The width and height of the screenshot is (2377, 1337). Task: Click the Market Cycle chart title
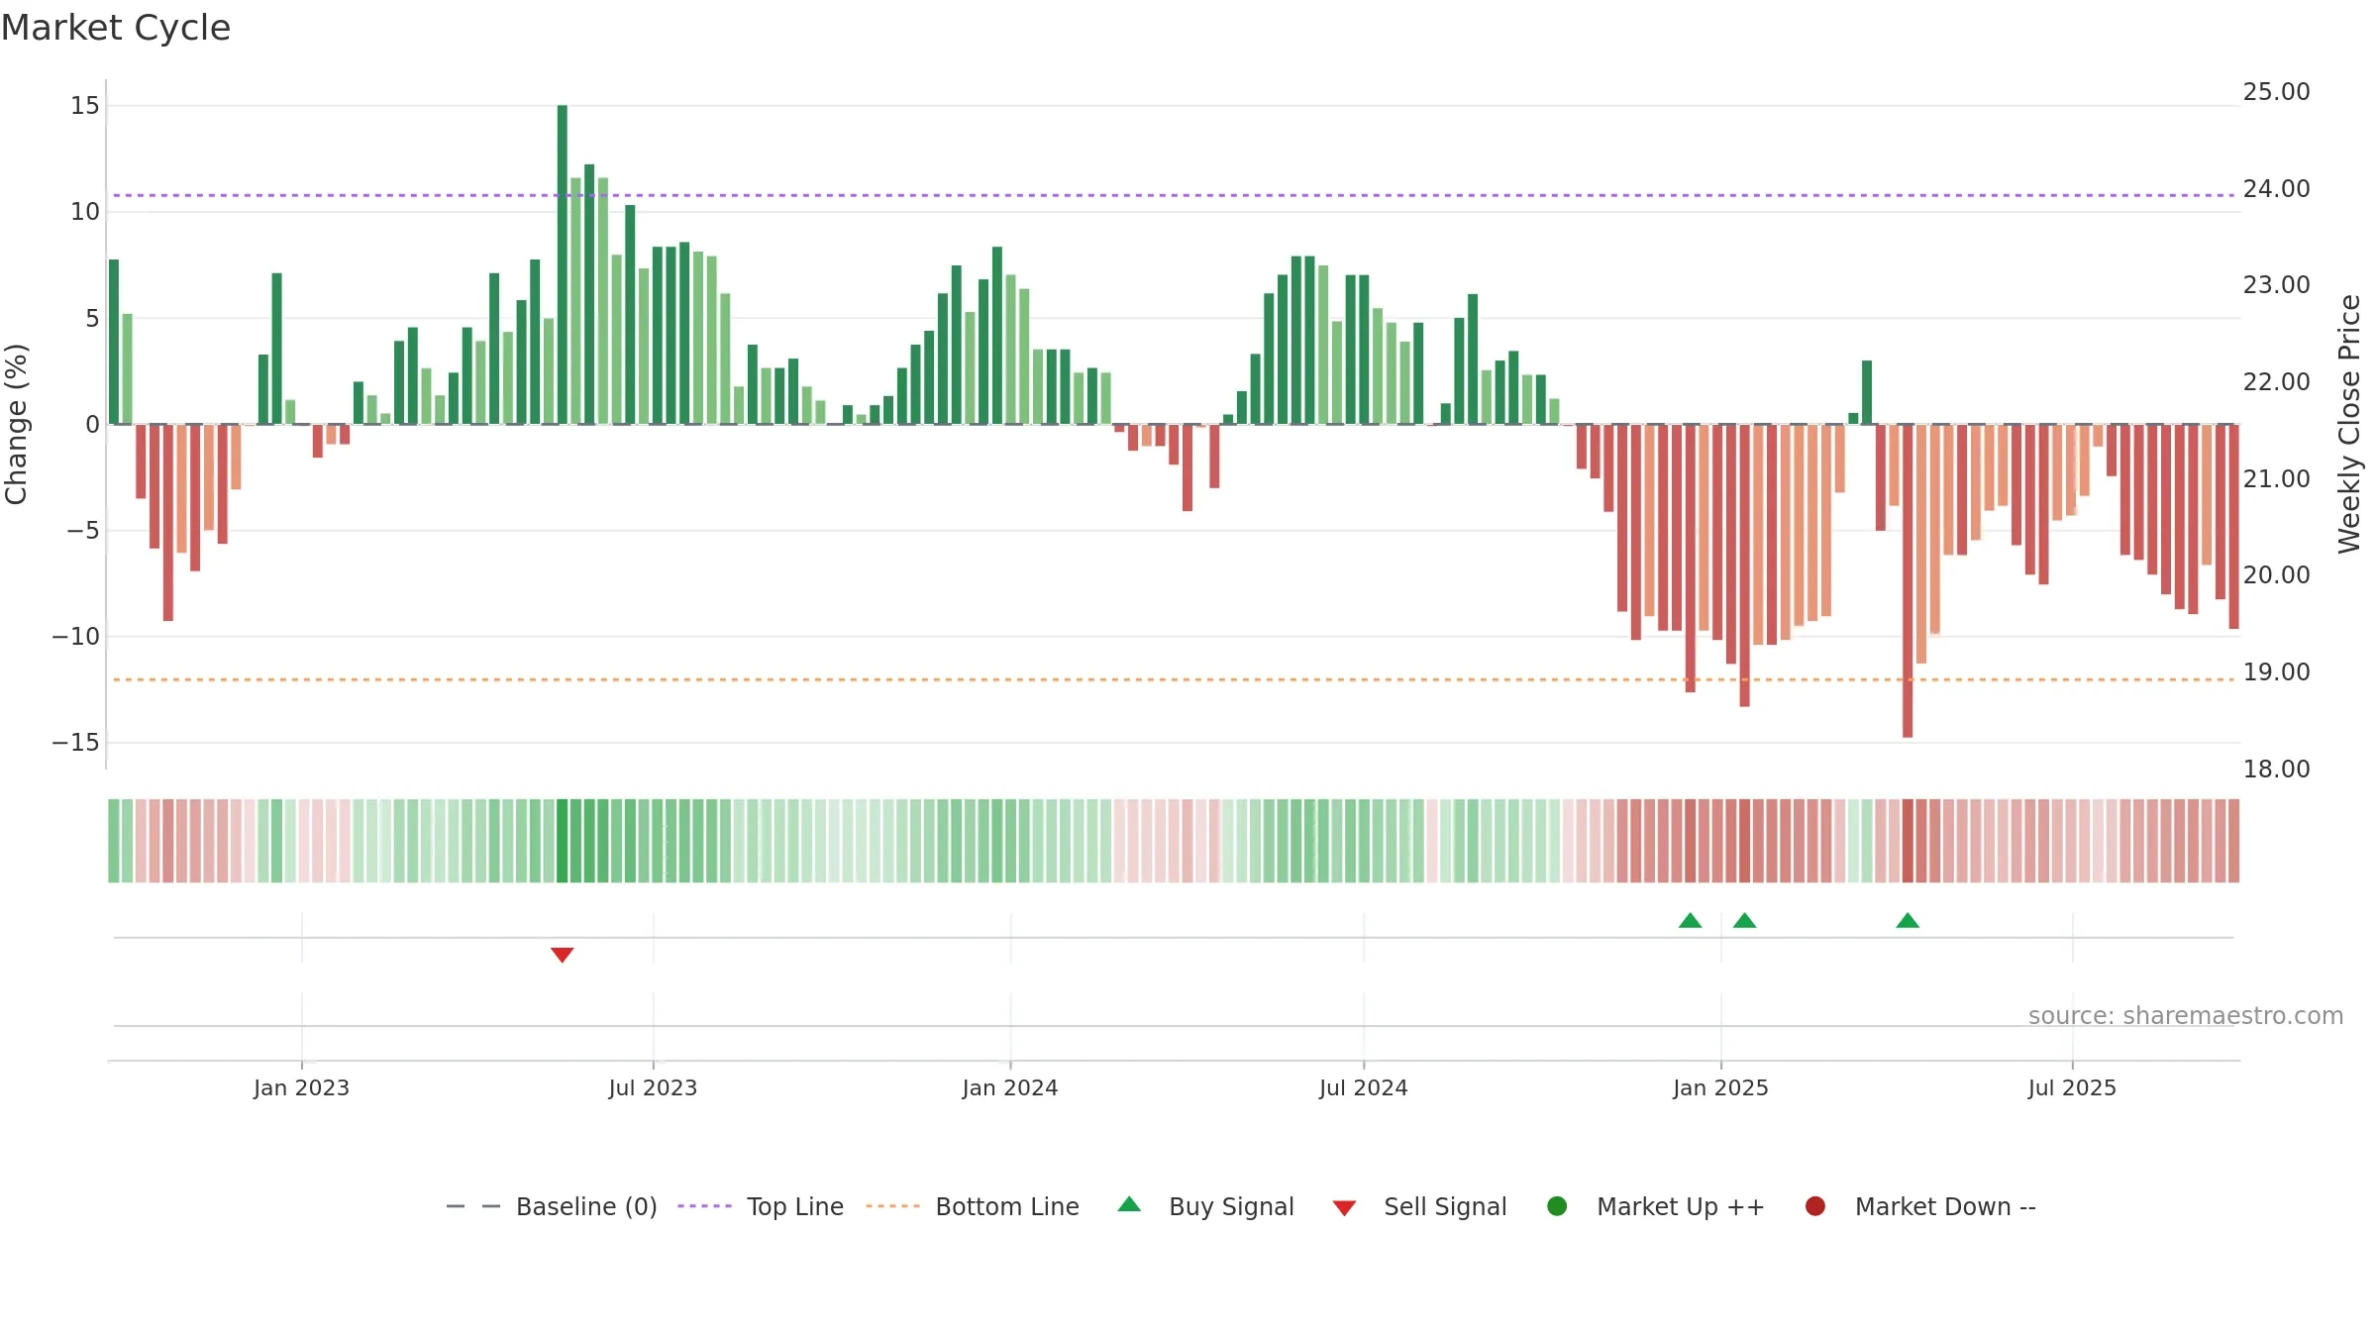[116, 28]
